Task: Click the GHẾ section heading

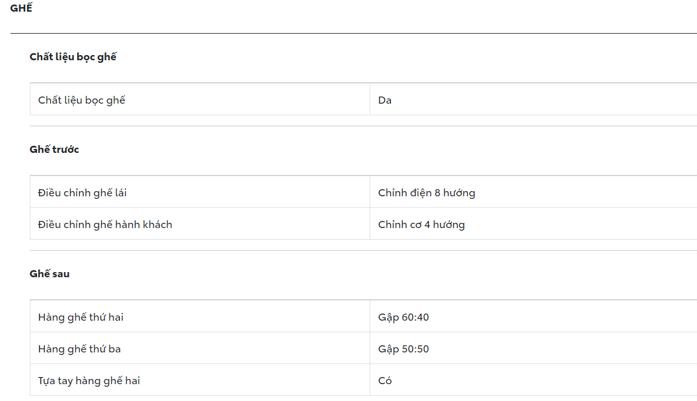Action: click(x=21, y=8)
